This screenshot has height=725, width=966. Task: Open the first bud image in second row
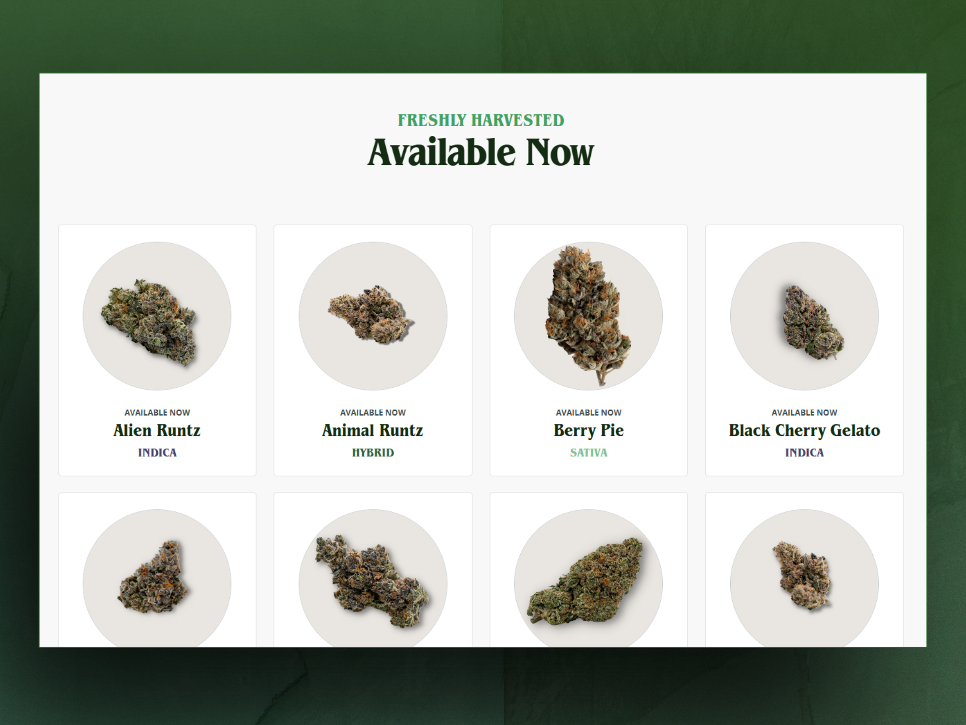pos(157,578)
